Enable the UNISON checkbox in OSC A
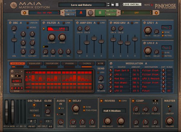The width and height of the screenshot is (181, 132). (27, 23)
